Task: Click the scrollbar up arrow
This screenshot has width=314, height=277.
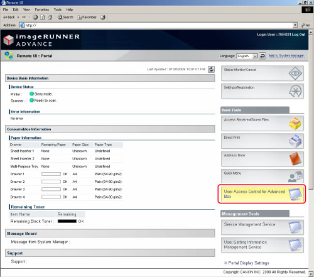Action: pyautogui.click(x=311, y=32)
